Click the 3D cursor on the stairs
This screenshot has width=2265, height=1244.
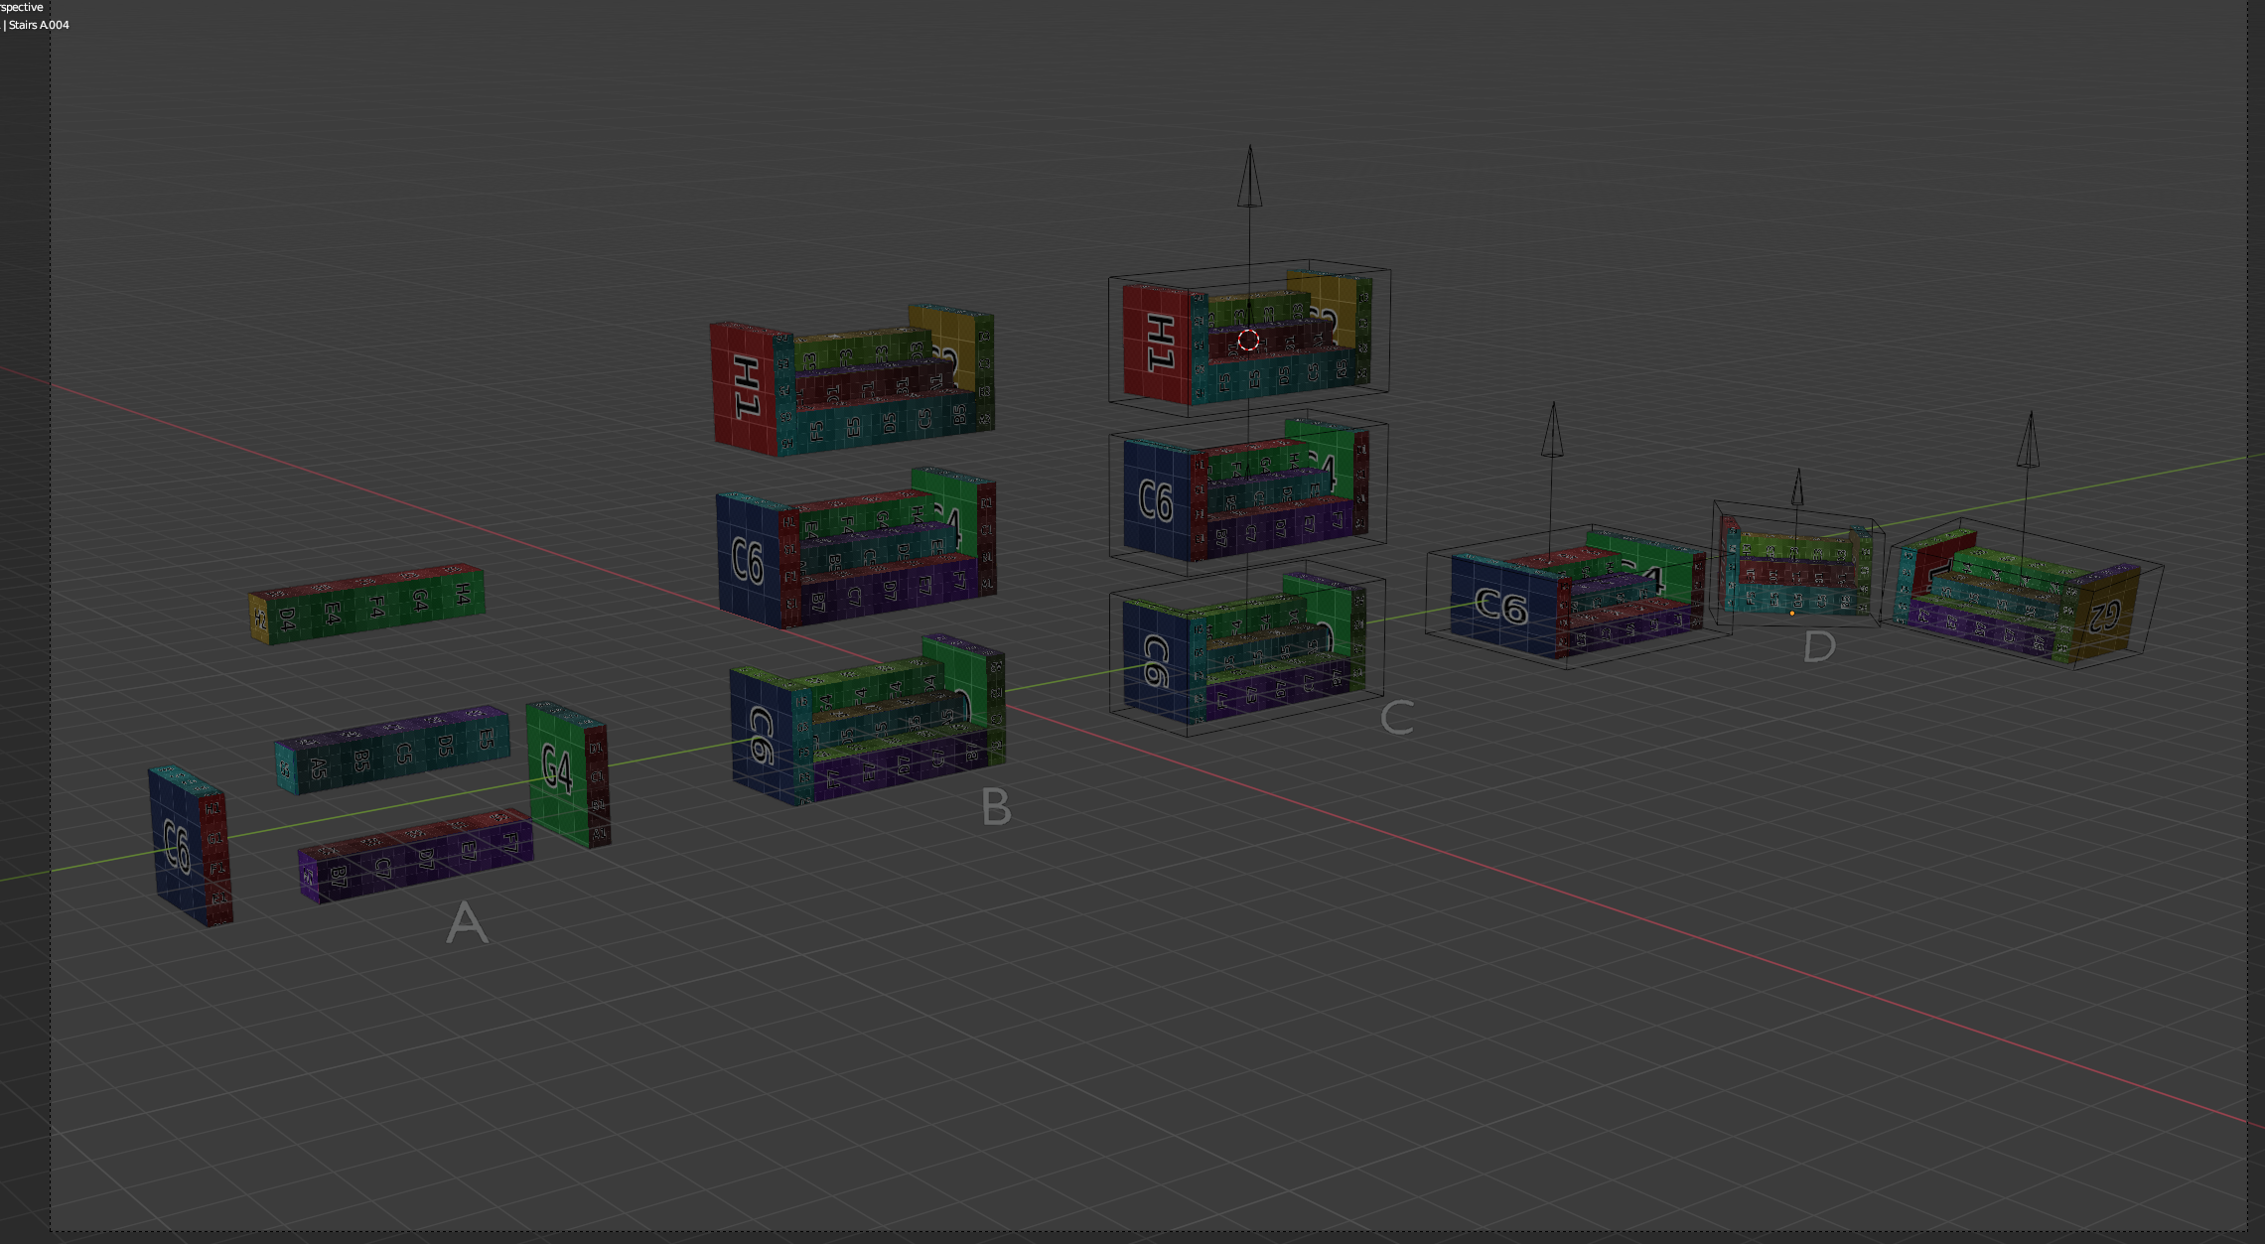point(1248,341)
